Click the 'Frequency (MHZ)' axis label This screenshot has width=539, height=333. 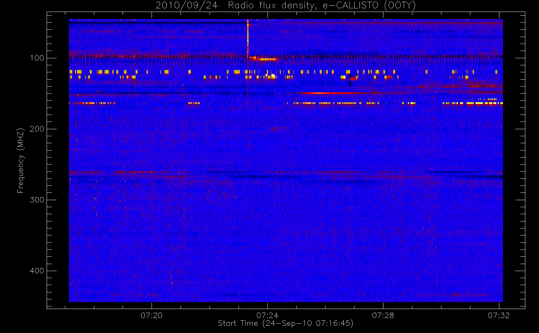coord(21,161)
